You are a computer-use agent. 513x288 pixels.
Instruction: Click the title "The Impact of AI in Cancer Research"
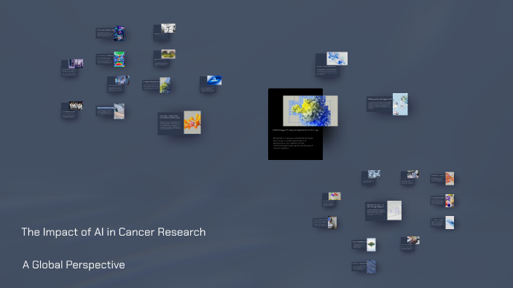point(114,232)
